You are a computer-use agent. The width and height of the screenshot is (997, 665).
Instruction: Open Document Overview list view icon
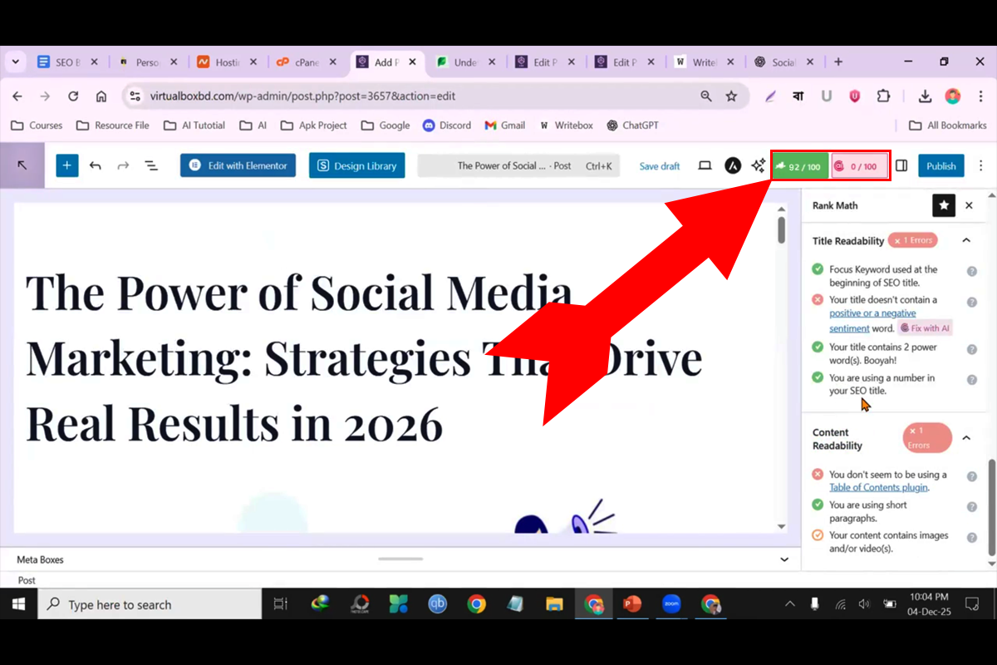[x=151, y=165]
